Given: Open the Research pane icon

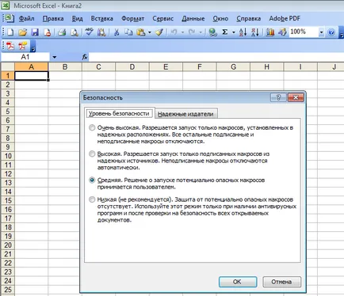Looking at the screenshot, I should pos(101,32).
